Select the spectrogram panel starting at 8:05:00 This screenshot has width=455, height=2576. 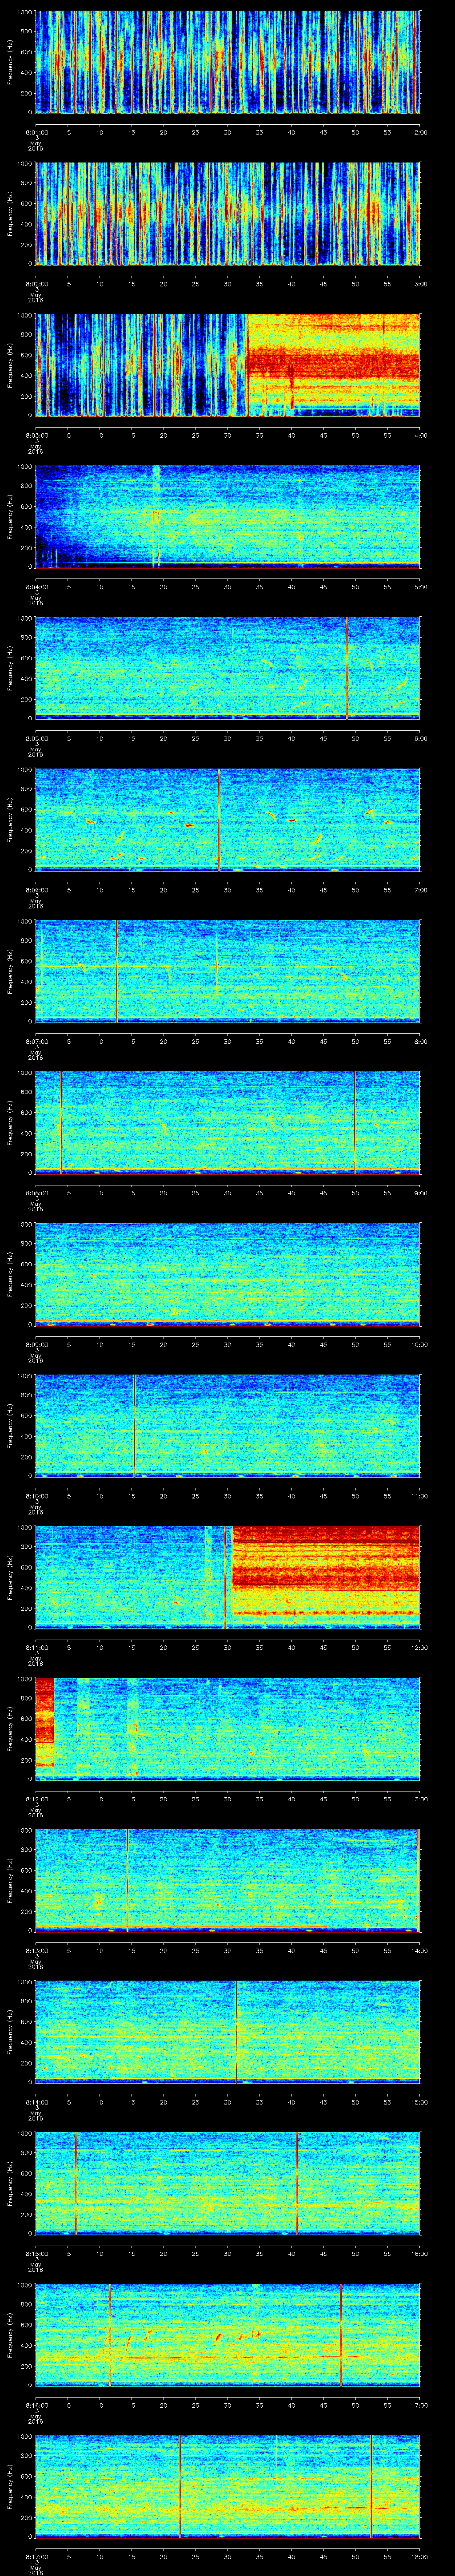click(x=228, y=668)
